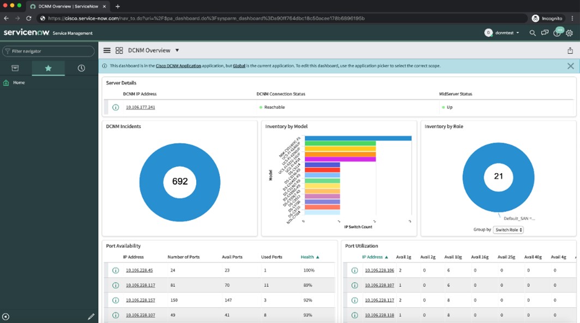Open the All Applications navigator tab

[x=15, y=68]
